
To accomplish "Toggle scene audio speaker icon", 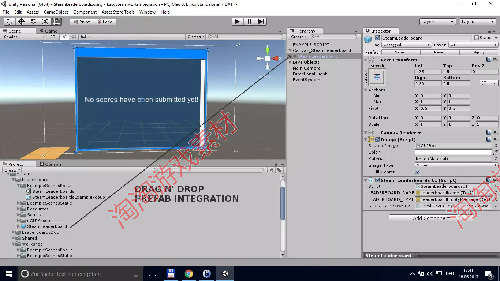I will point(74,37).
